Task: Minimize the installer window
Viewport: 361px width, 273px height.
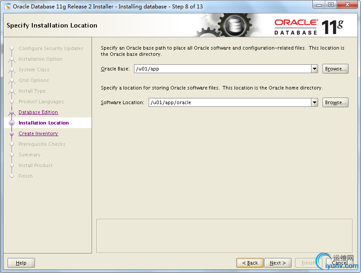Action: pos(319,5)
